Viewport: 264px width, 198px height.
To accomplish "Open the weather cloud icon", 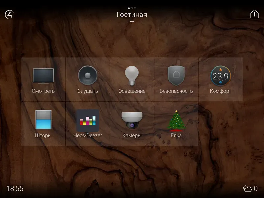I will pos(247,188).
